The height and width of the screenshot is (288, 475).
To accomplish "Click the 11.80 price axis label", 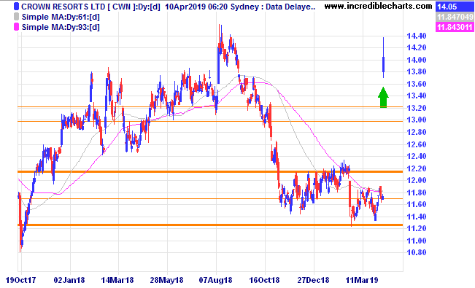I will (x=416, y=192).
